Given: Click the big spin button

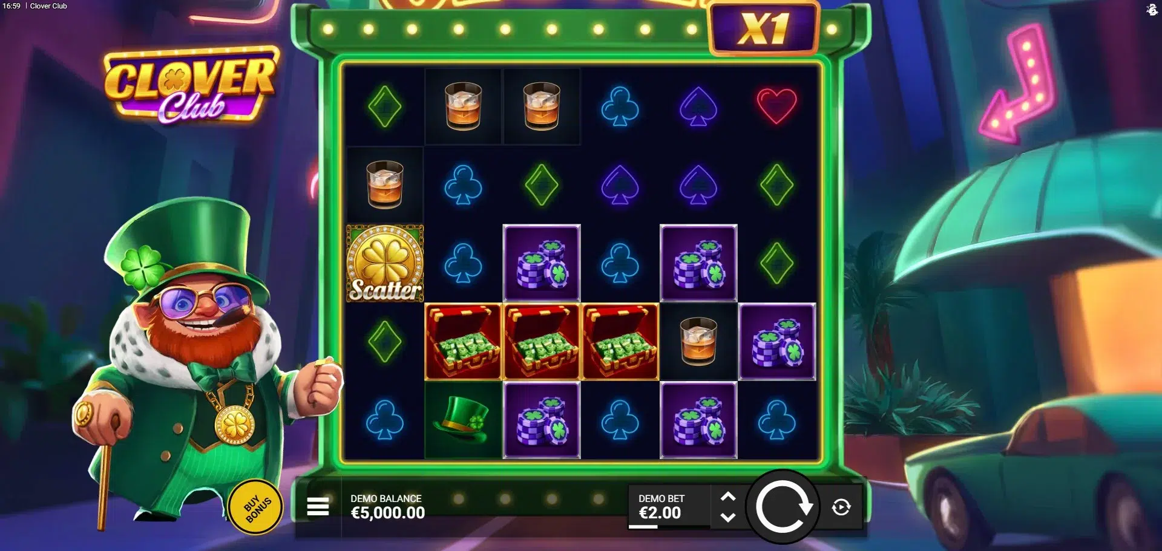Looking at the screenshot, I should click(x=783, y=507).
